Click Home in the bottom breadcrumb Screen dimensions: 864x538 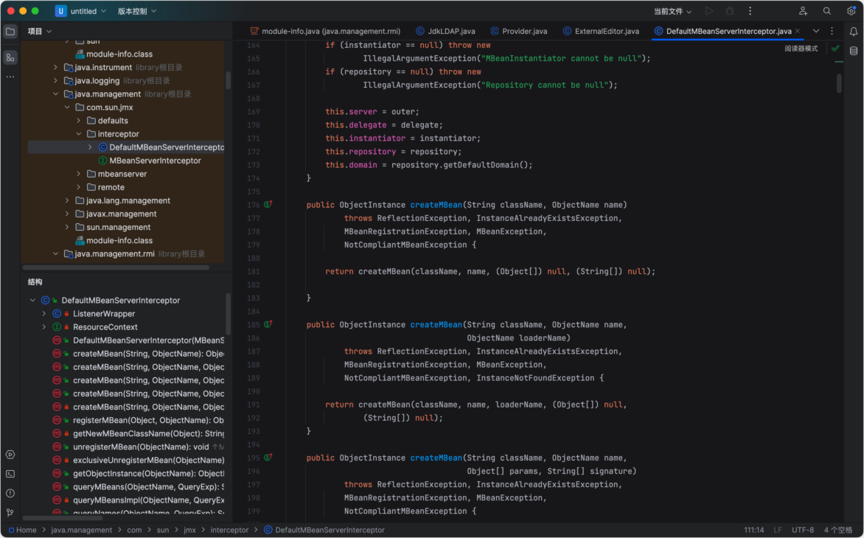[x=22, y=530]
